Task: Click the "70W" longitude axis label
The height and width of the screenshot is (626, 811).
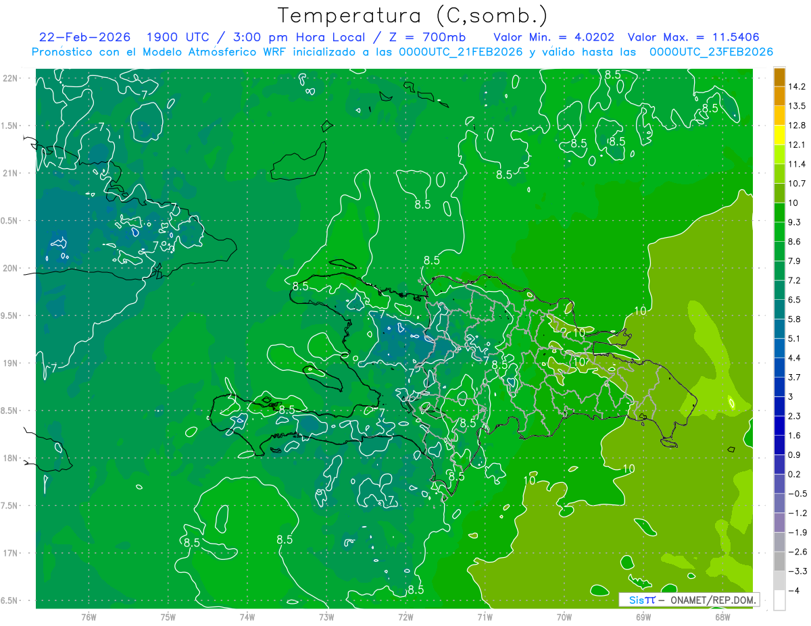Action: pyautogui.click(x=564, y=617)
